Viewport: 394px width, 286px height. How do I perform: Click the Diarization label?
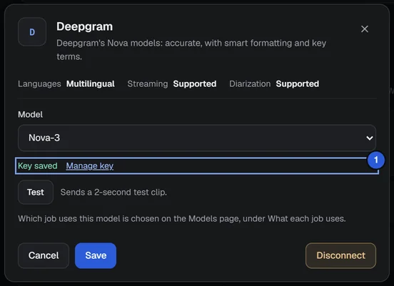click(x=250, y=83)
